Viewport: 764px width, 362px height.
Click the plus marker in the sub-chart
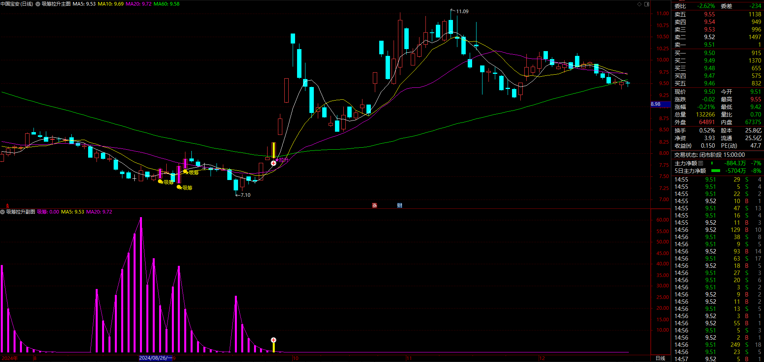click(274, 340)
